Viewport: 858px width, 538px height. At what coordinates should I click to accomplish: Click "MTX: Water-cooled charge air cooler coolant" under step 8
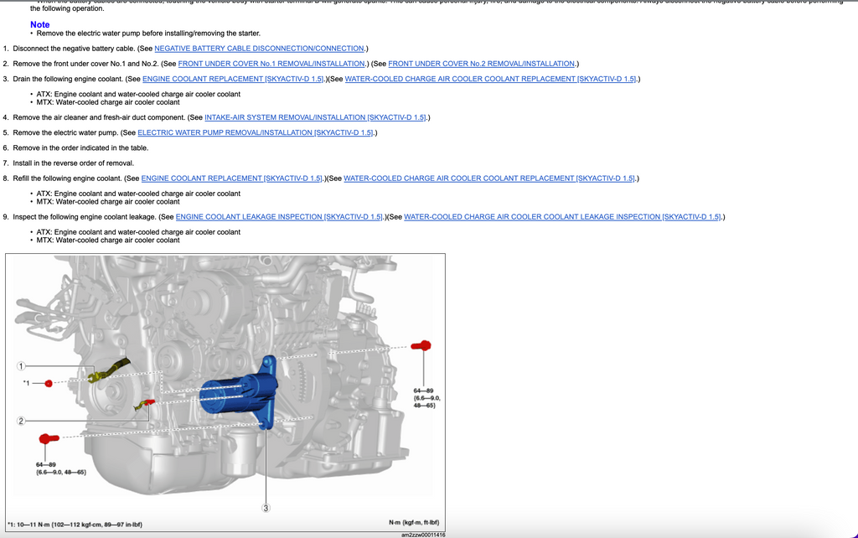(x=108, y=202)
